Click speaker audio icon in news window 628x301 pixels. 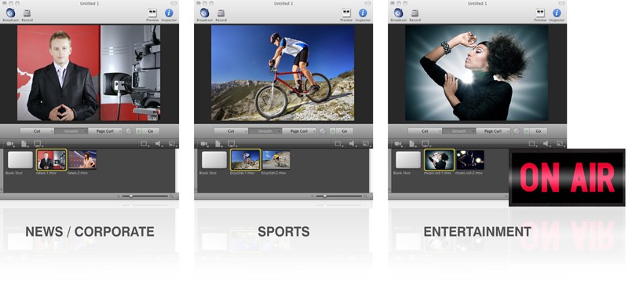click(159, 144)
